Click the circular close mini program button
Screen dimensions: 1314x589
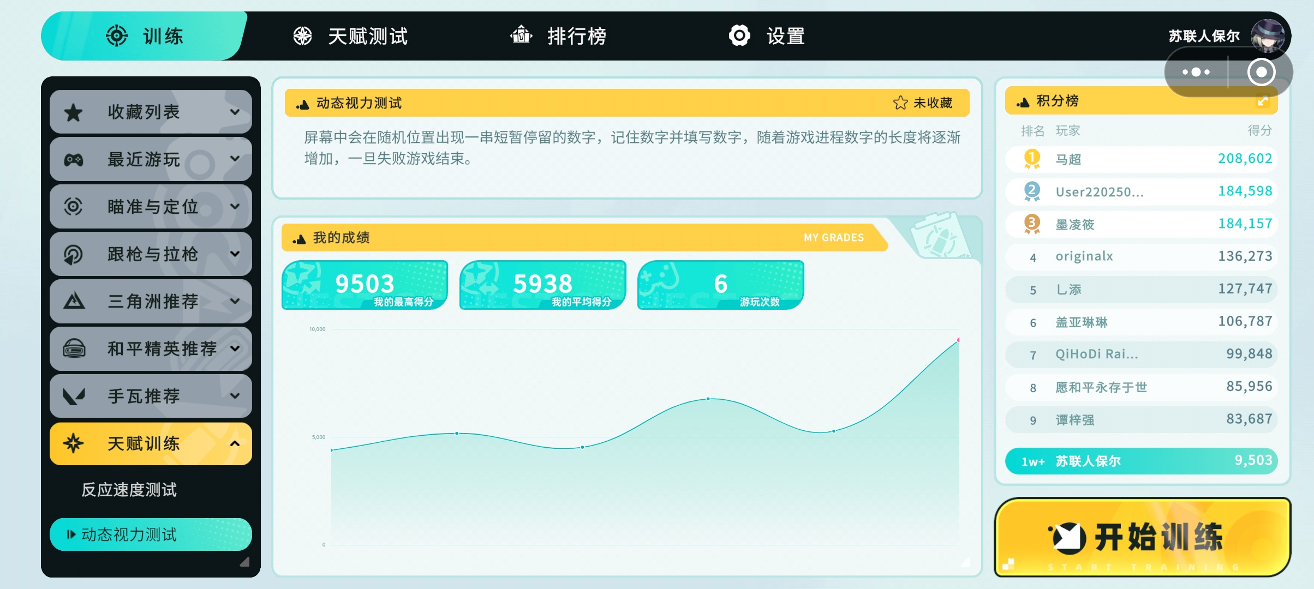pos(1261,72)
